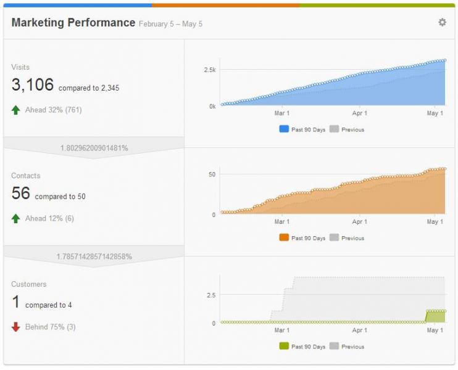Toggle green Past 90 Days legend in Customers chart
The height and width of the screenshot is (370, 458).
pos(302,347)
